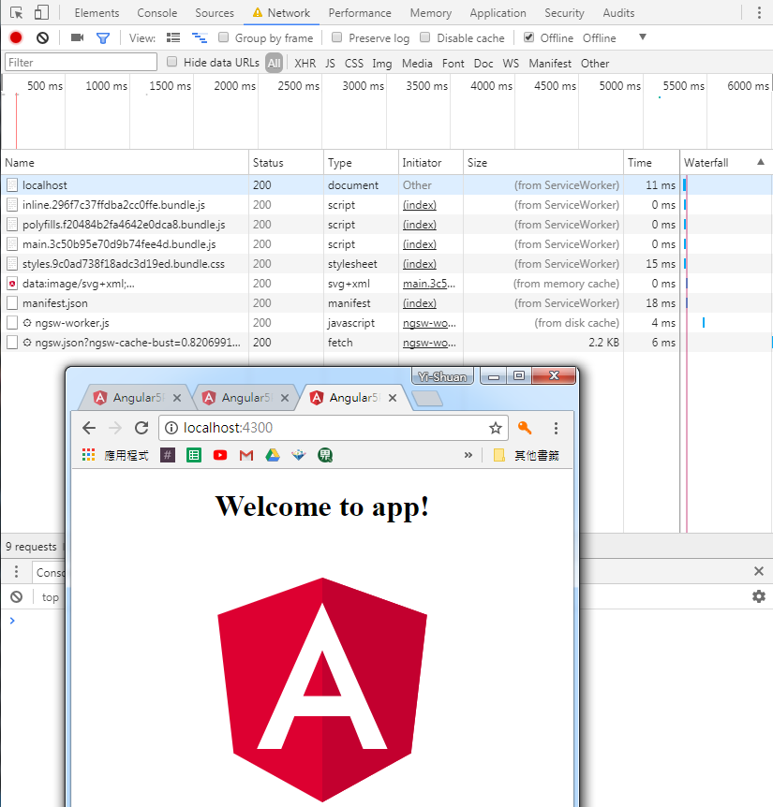Viewport: 773px width, 807px height.
Task: Open the YouTube bookmark icon
Action: tap(220, 455)
